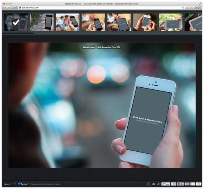Screen dimensions: 204x189
Task: Click the envelope mail icon in footer
Action: [153, 184]
